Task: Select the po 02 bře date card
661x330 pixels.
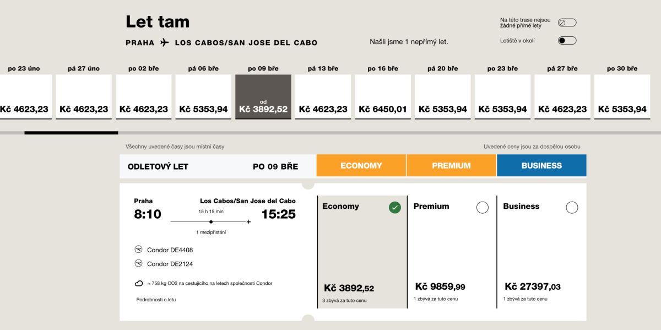Action: point(143,97)
